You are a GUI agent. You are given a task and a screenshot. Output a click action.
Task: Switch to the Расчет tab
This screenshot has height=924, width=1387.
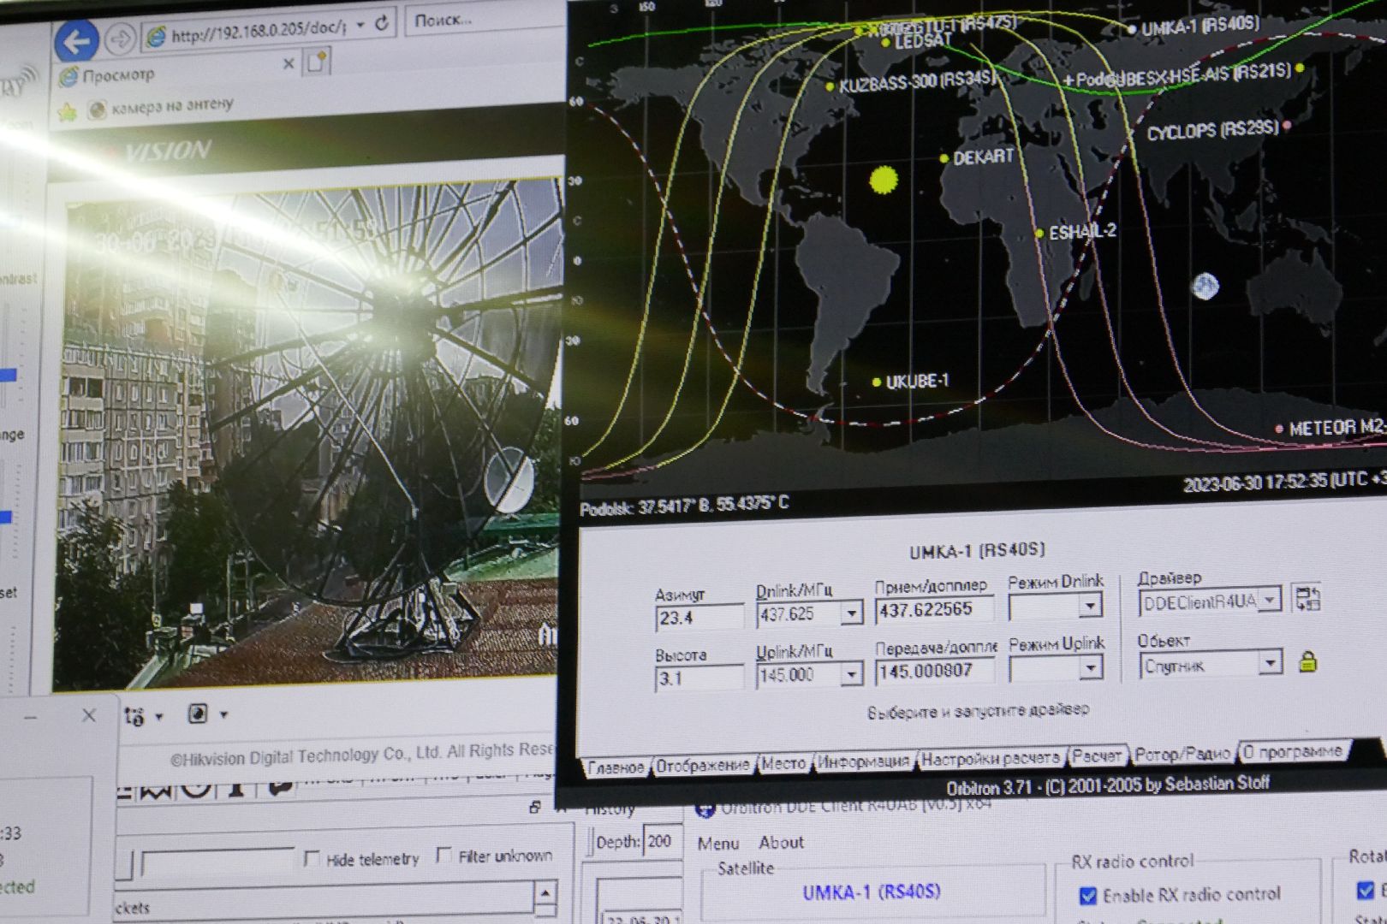coord(1097,756)
